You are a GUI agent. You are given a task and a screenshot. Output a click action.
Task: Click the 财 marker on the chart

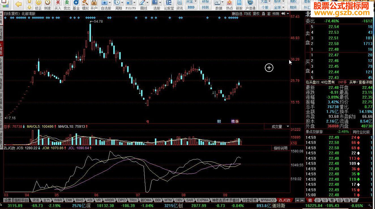point(219,121)
